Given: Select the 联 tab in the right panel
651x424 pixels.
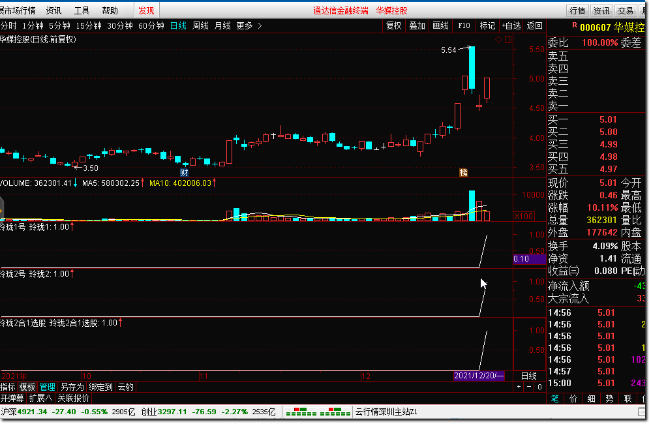Looking at the screenshot, I should point(628,399).
